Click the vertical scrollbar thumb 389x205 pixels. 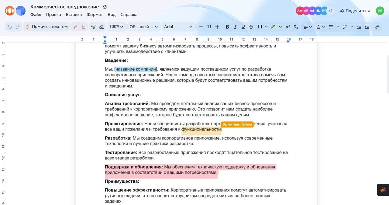click(387, 75)
